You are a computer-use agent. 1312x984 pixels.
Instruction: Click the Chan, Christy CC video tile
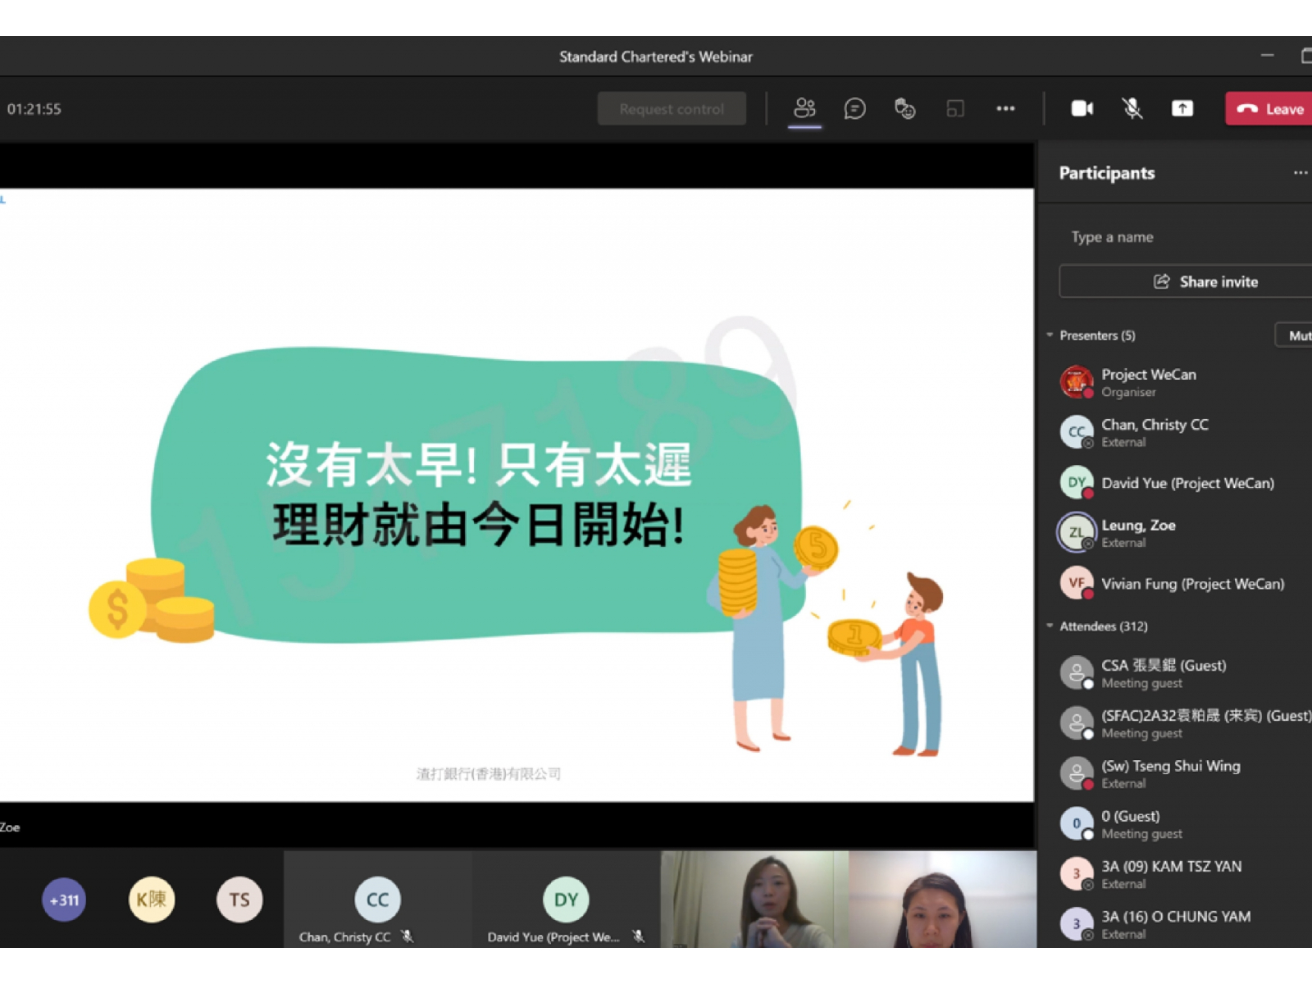(377, 900)
